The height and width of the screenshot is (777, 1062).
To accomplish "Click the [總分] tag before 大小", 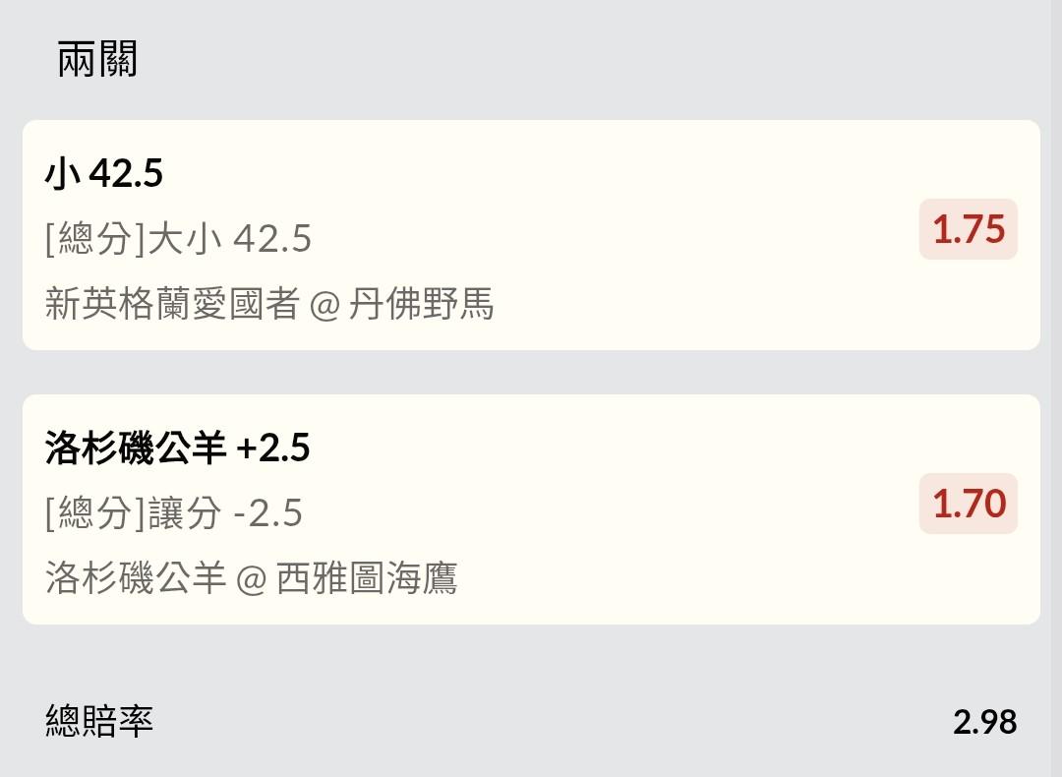I will [x=95, y=239].
